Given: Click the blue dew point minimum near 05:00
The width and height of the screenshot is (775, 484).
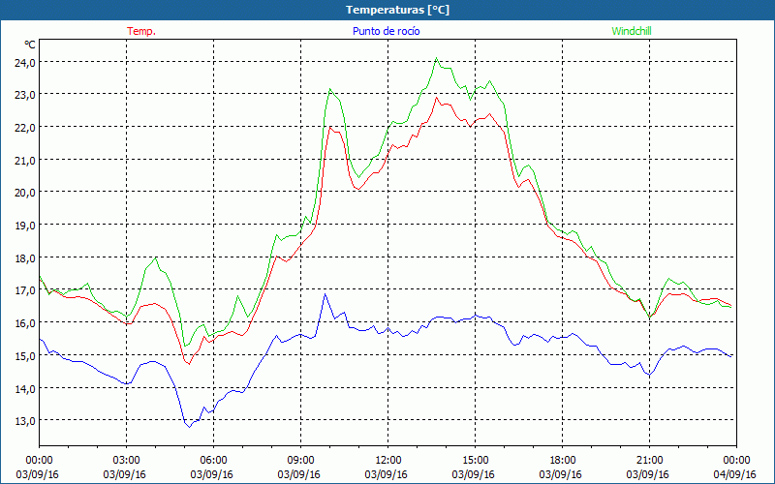Looking at the screenshot, I should coord(189,427).
